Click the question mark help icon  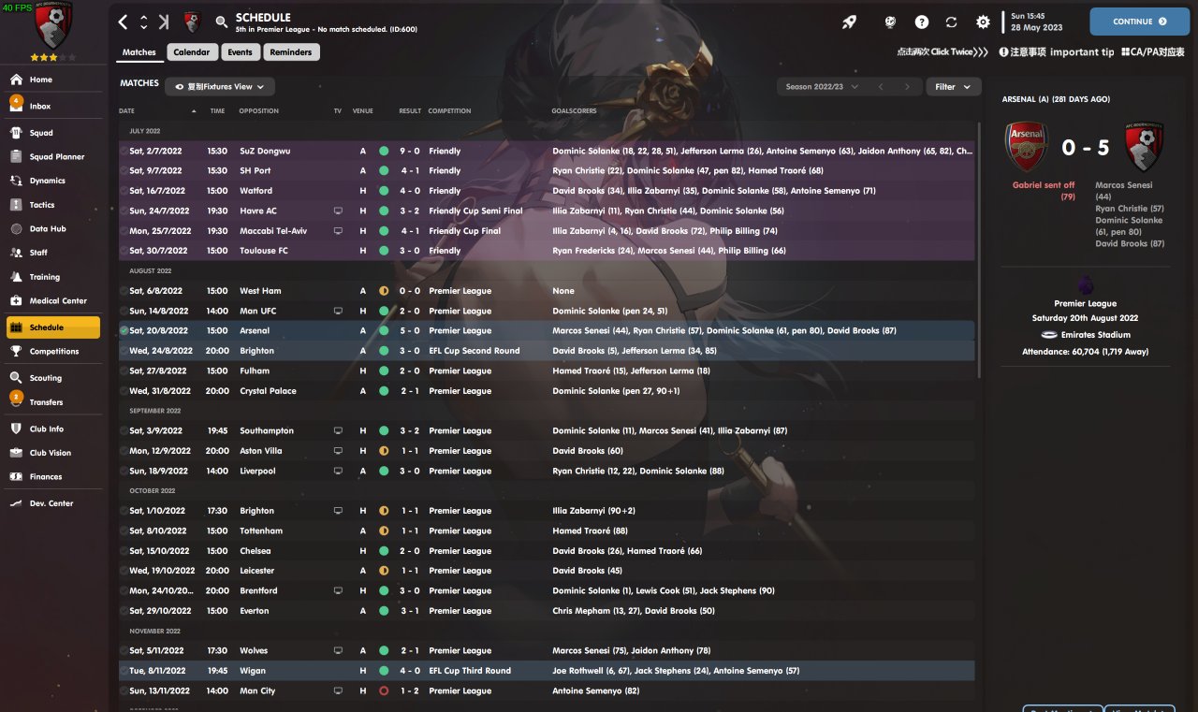pyautogui.click(x=922, y=22)
